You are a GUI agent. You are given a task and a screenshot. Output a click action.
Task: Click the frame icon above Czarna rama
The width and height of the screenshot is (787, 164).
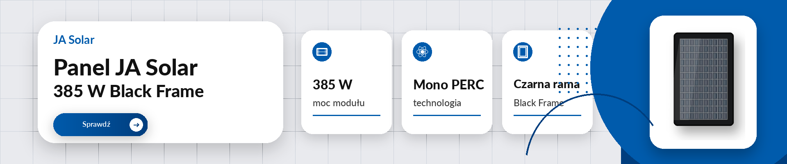coord(523,52)
